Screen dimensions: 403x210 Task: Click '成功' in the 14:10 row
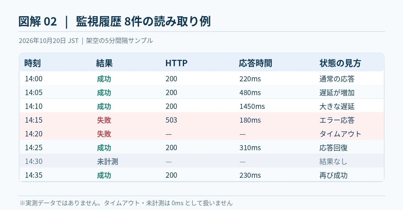tap(104, 107)
